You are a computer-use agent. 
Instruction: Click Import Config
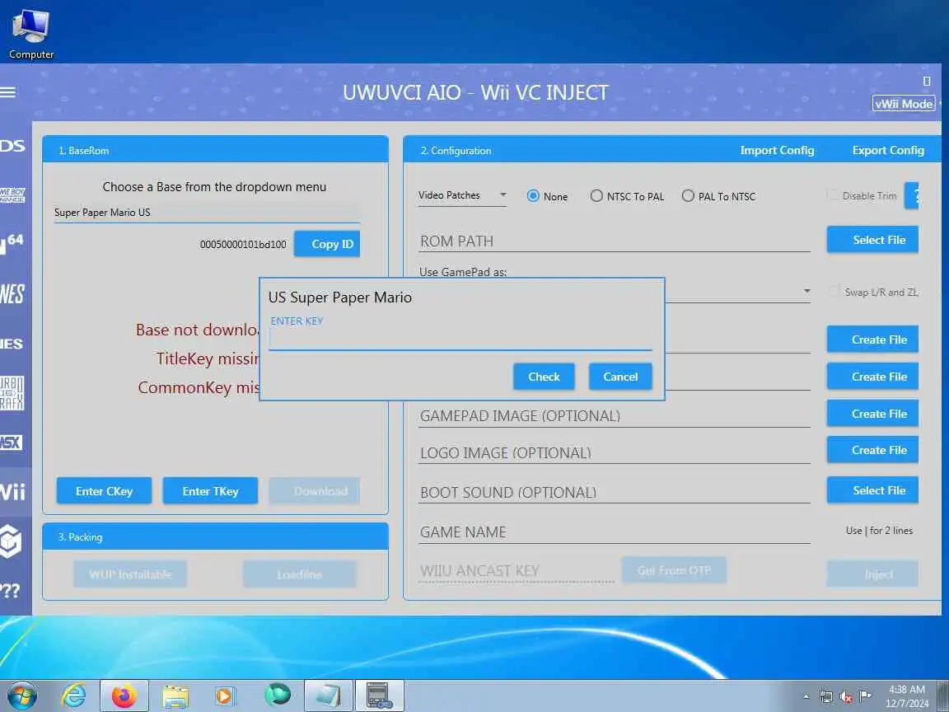click(777, 150)
